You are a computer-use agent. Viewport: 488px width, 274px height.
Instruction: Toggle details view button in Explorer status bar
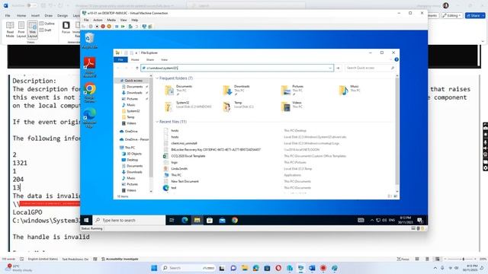click(390, 196)
